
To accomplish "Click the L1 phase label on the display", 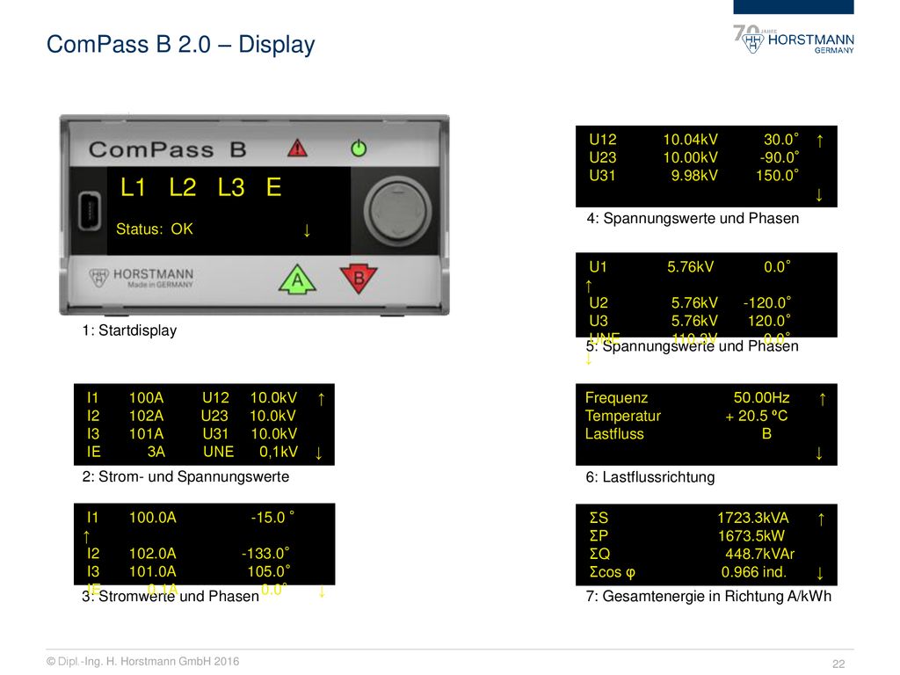I will pyautogui.click(x=133, y=188).
